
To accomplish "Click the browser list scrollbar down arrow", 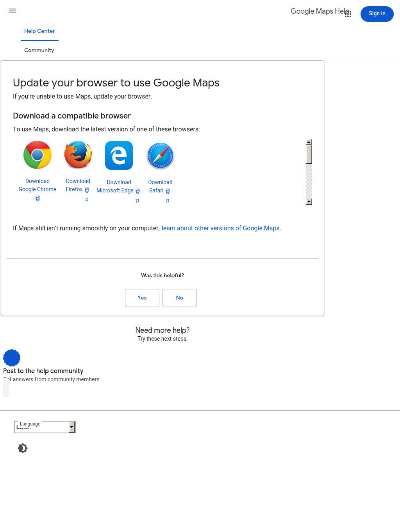I will pyautogui.click(x=309, y=202).
